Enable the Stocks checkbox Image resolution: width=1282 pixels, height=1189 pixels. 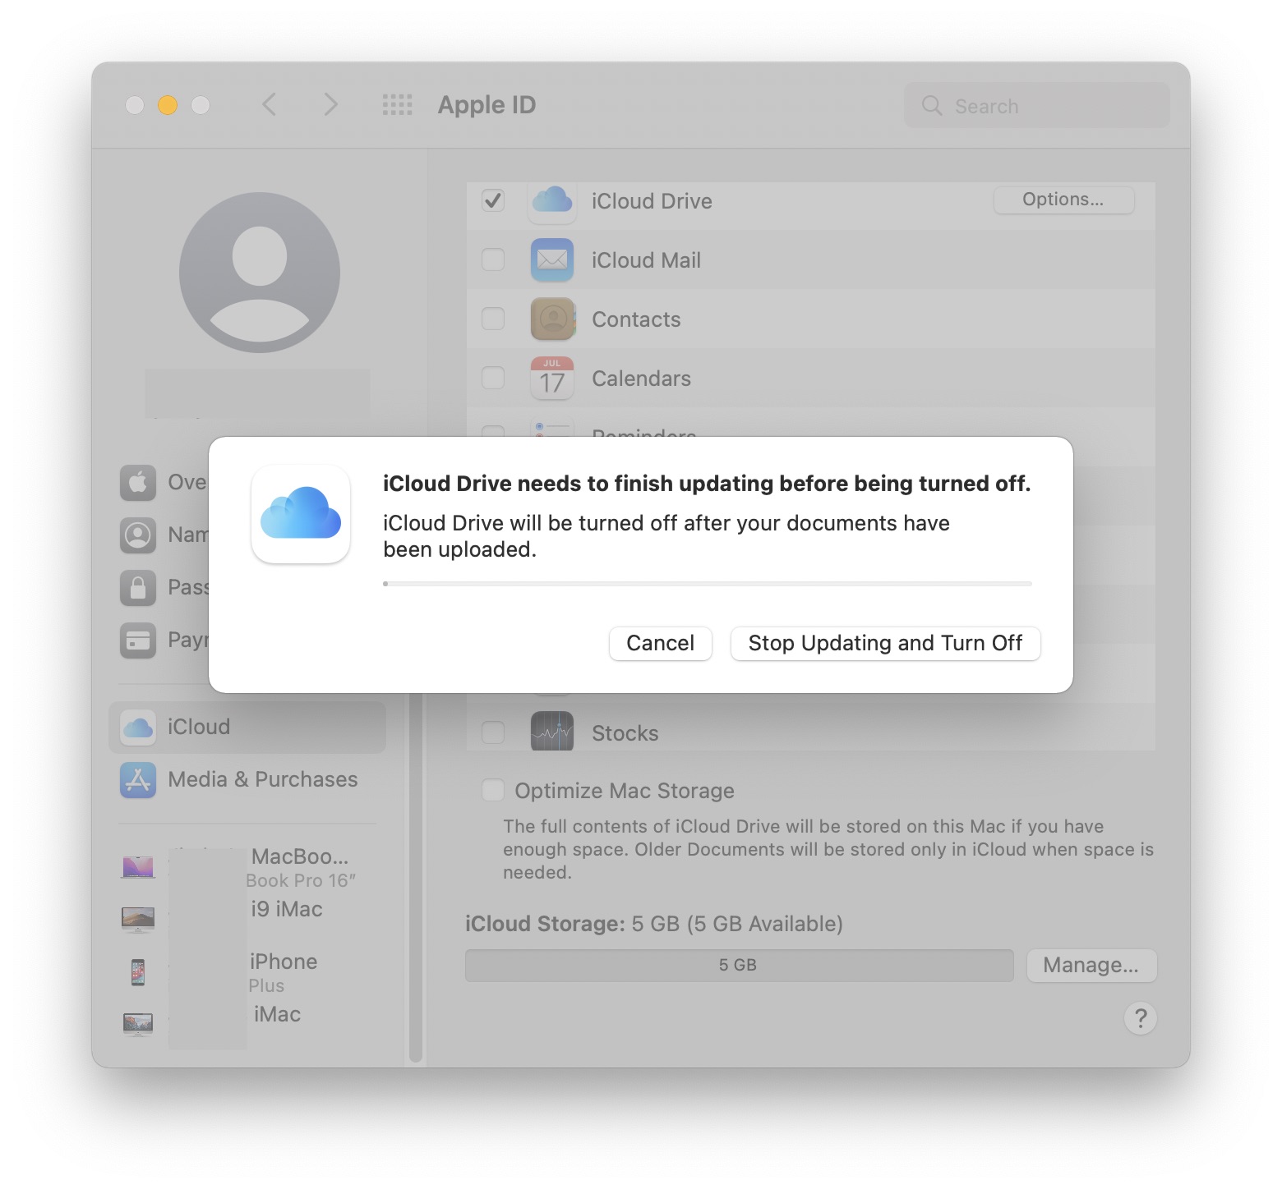coord(493,732)
